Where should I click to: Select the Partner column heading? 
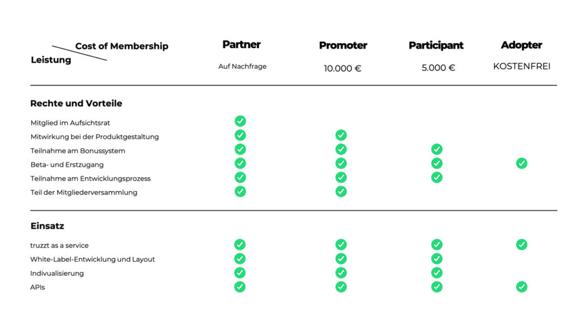tap(242, 44)
